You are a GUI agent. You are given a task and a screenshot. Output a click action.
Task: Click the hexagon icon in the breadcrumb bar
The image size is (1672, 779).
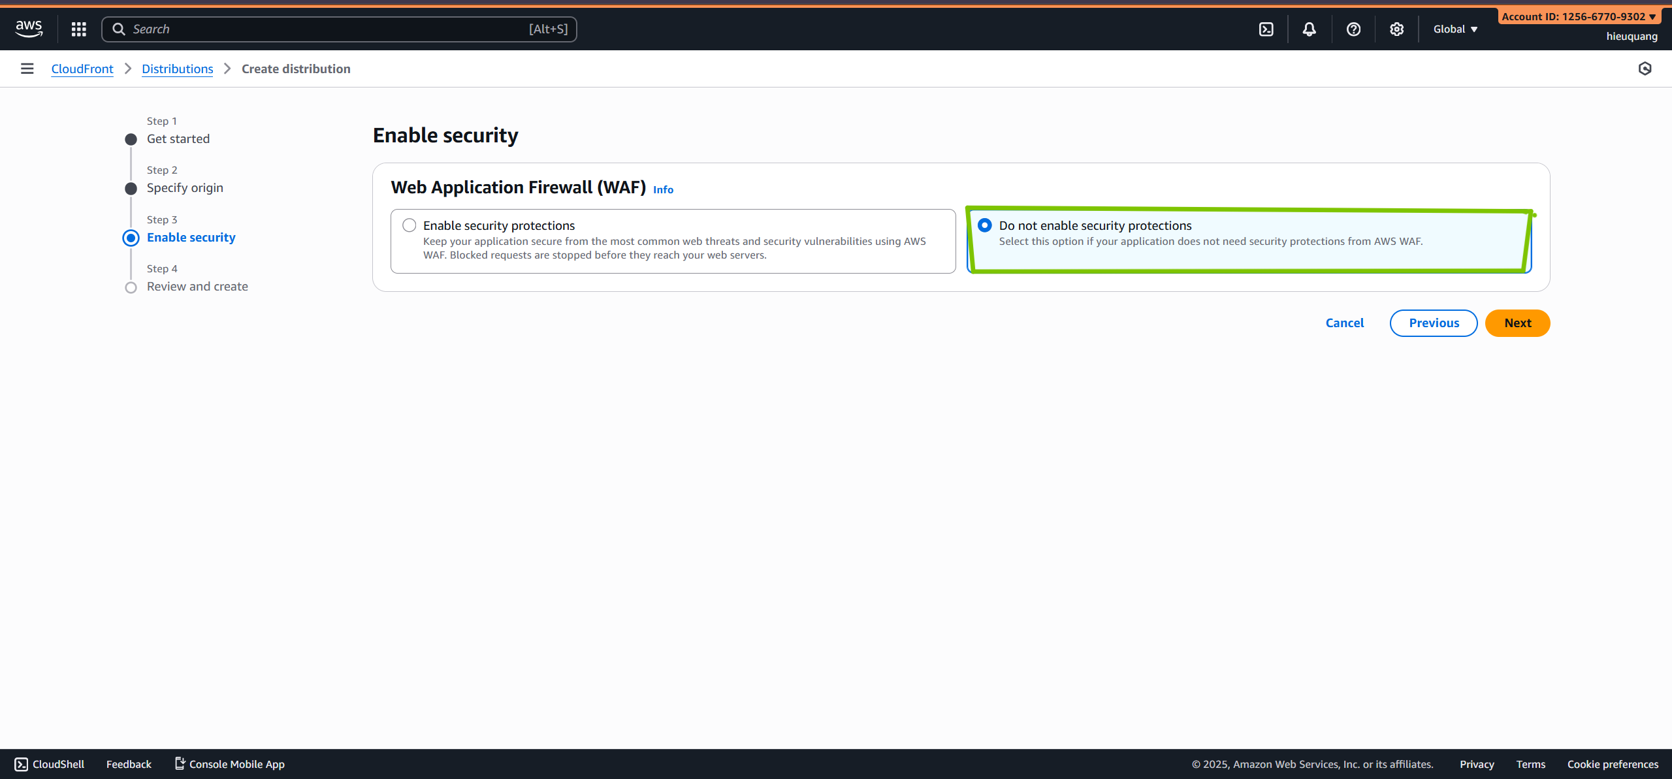(x=1645, y=69)
